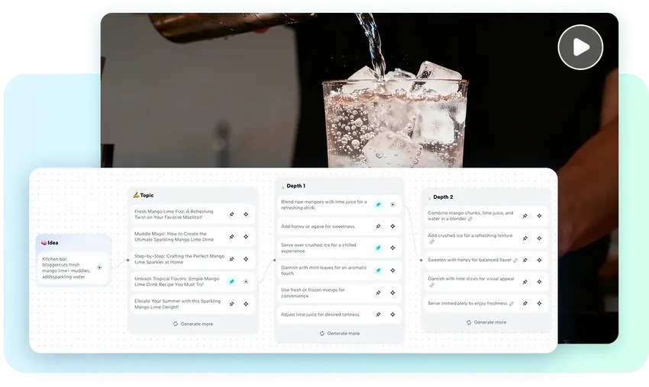Viewport: 649px width, 387px height.
Task: Click sparkle icon for 'Elevate Your Summer' topic
Action: click(246, 303)
